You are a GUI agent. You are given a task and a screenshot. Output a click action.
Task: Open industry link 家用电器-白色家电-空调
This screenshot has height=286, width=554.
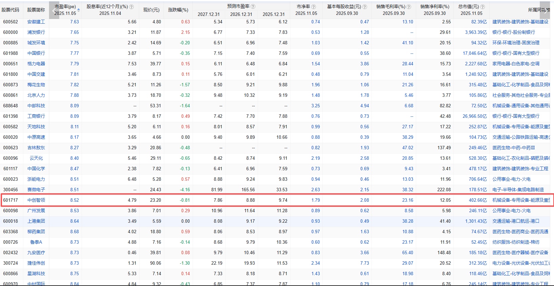pyautogui.click(x=516, y=64)
